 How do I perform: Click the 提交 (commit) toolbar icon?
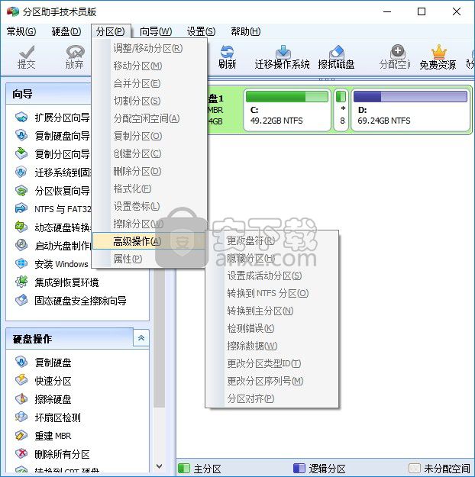[27, 57]
